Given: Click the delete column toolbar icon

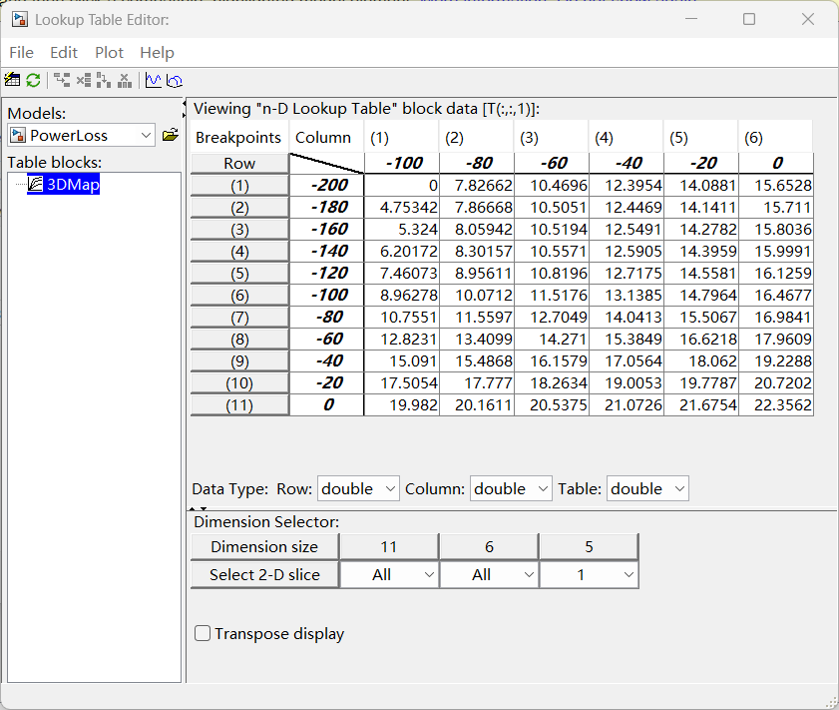Looking at the screenshot, I should [x=125, y=80].
